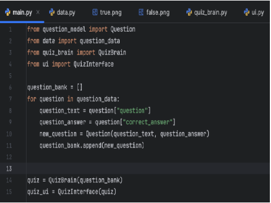Click 'QuizBrain(question_bank)' on line 14
Screen dimensions: 271x203
point(85,180)
